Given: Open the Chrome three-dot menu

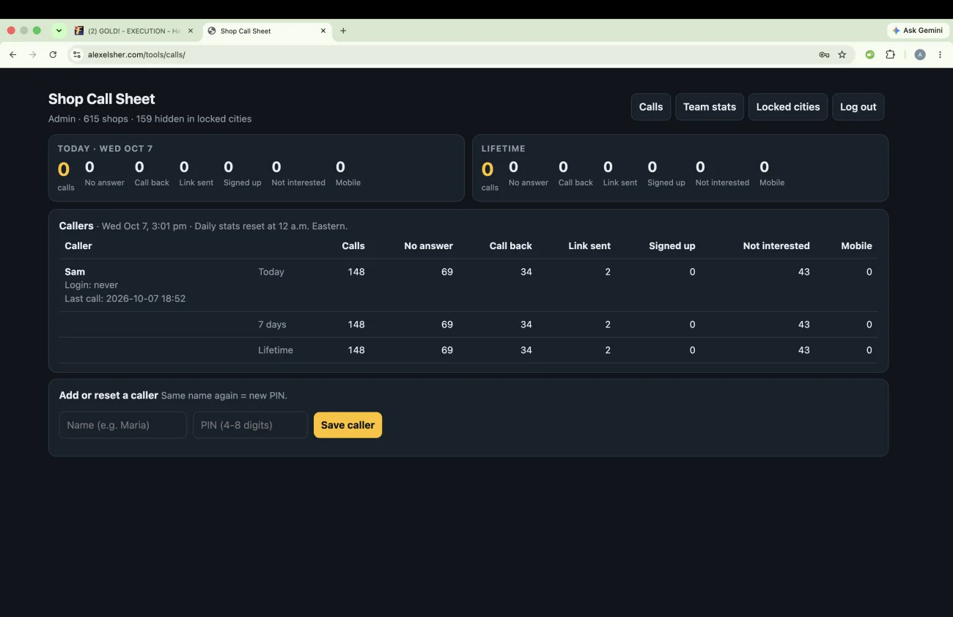Looking at the screenshot, I should (x=940, y=54).
